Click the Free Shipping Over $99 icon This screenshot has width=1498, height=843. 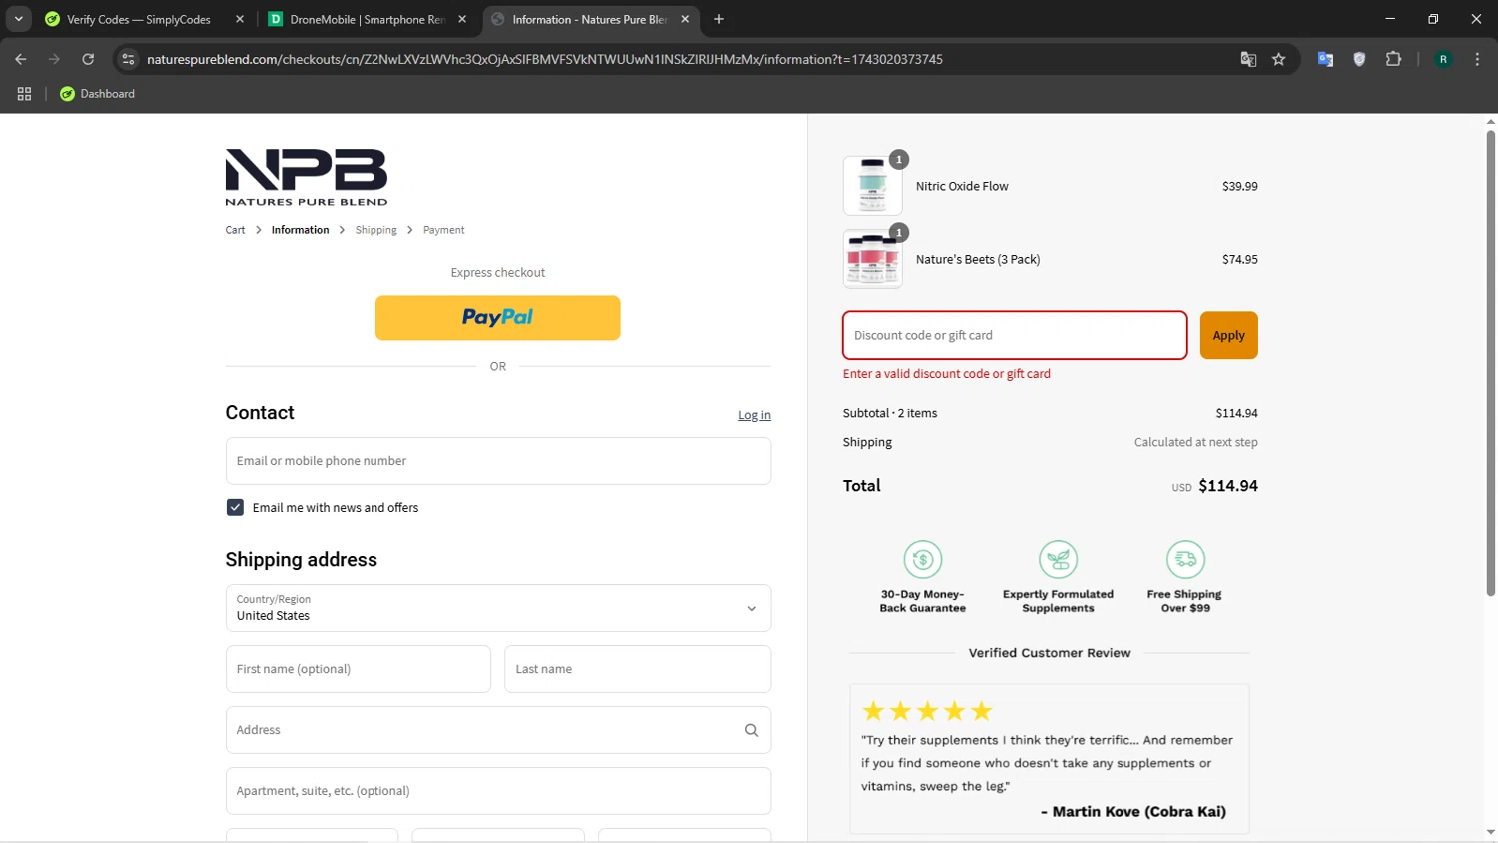(x=1185, y=559)
